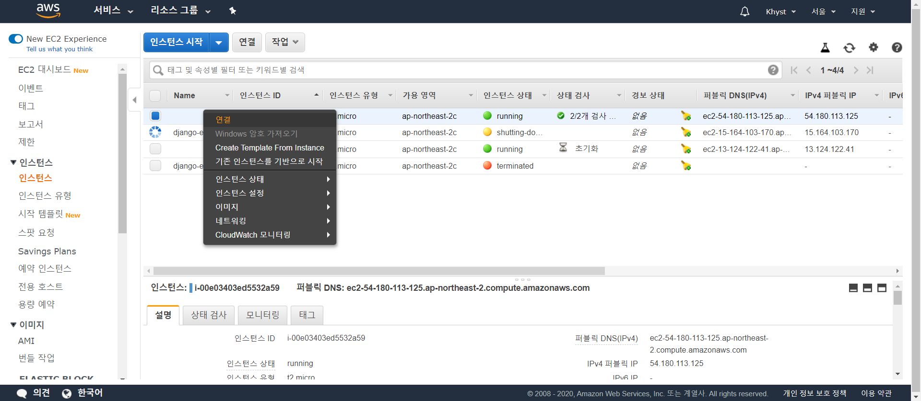Go to the previous results page
The height and width of the screenshot is (401, 921).
(809, 70)
